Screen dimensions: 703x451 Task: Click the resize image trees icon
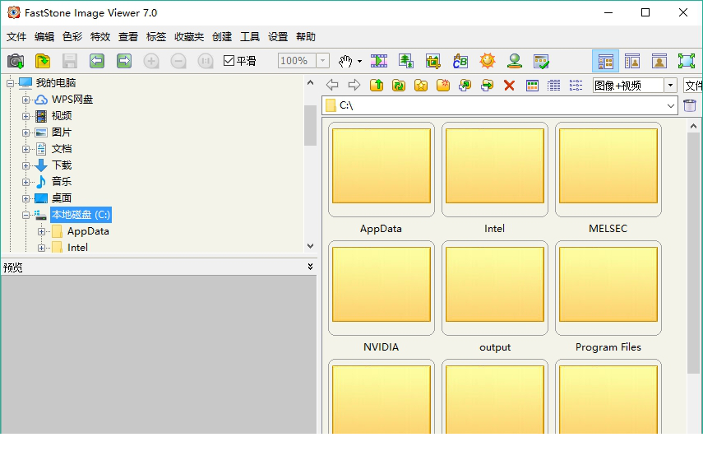(405, 61)
